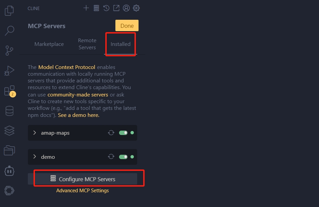Screen dimensions: 319x207
Task: Open the Run and Debug view
Action: point(9,71)
